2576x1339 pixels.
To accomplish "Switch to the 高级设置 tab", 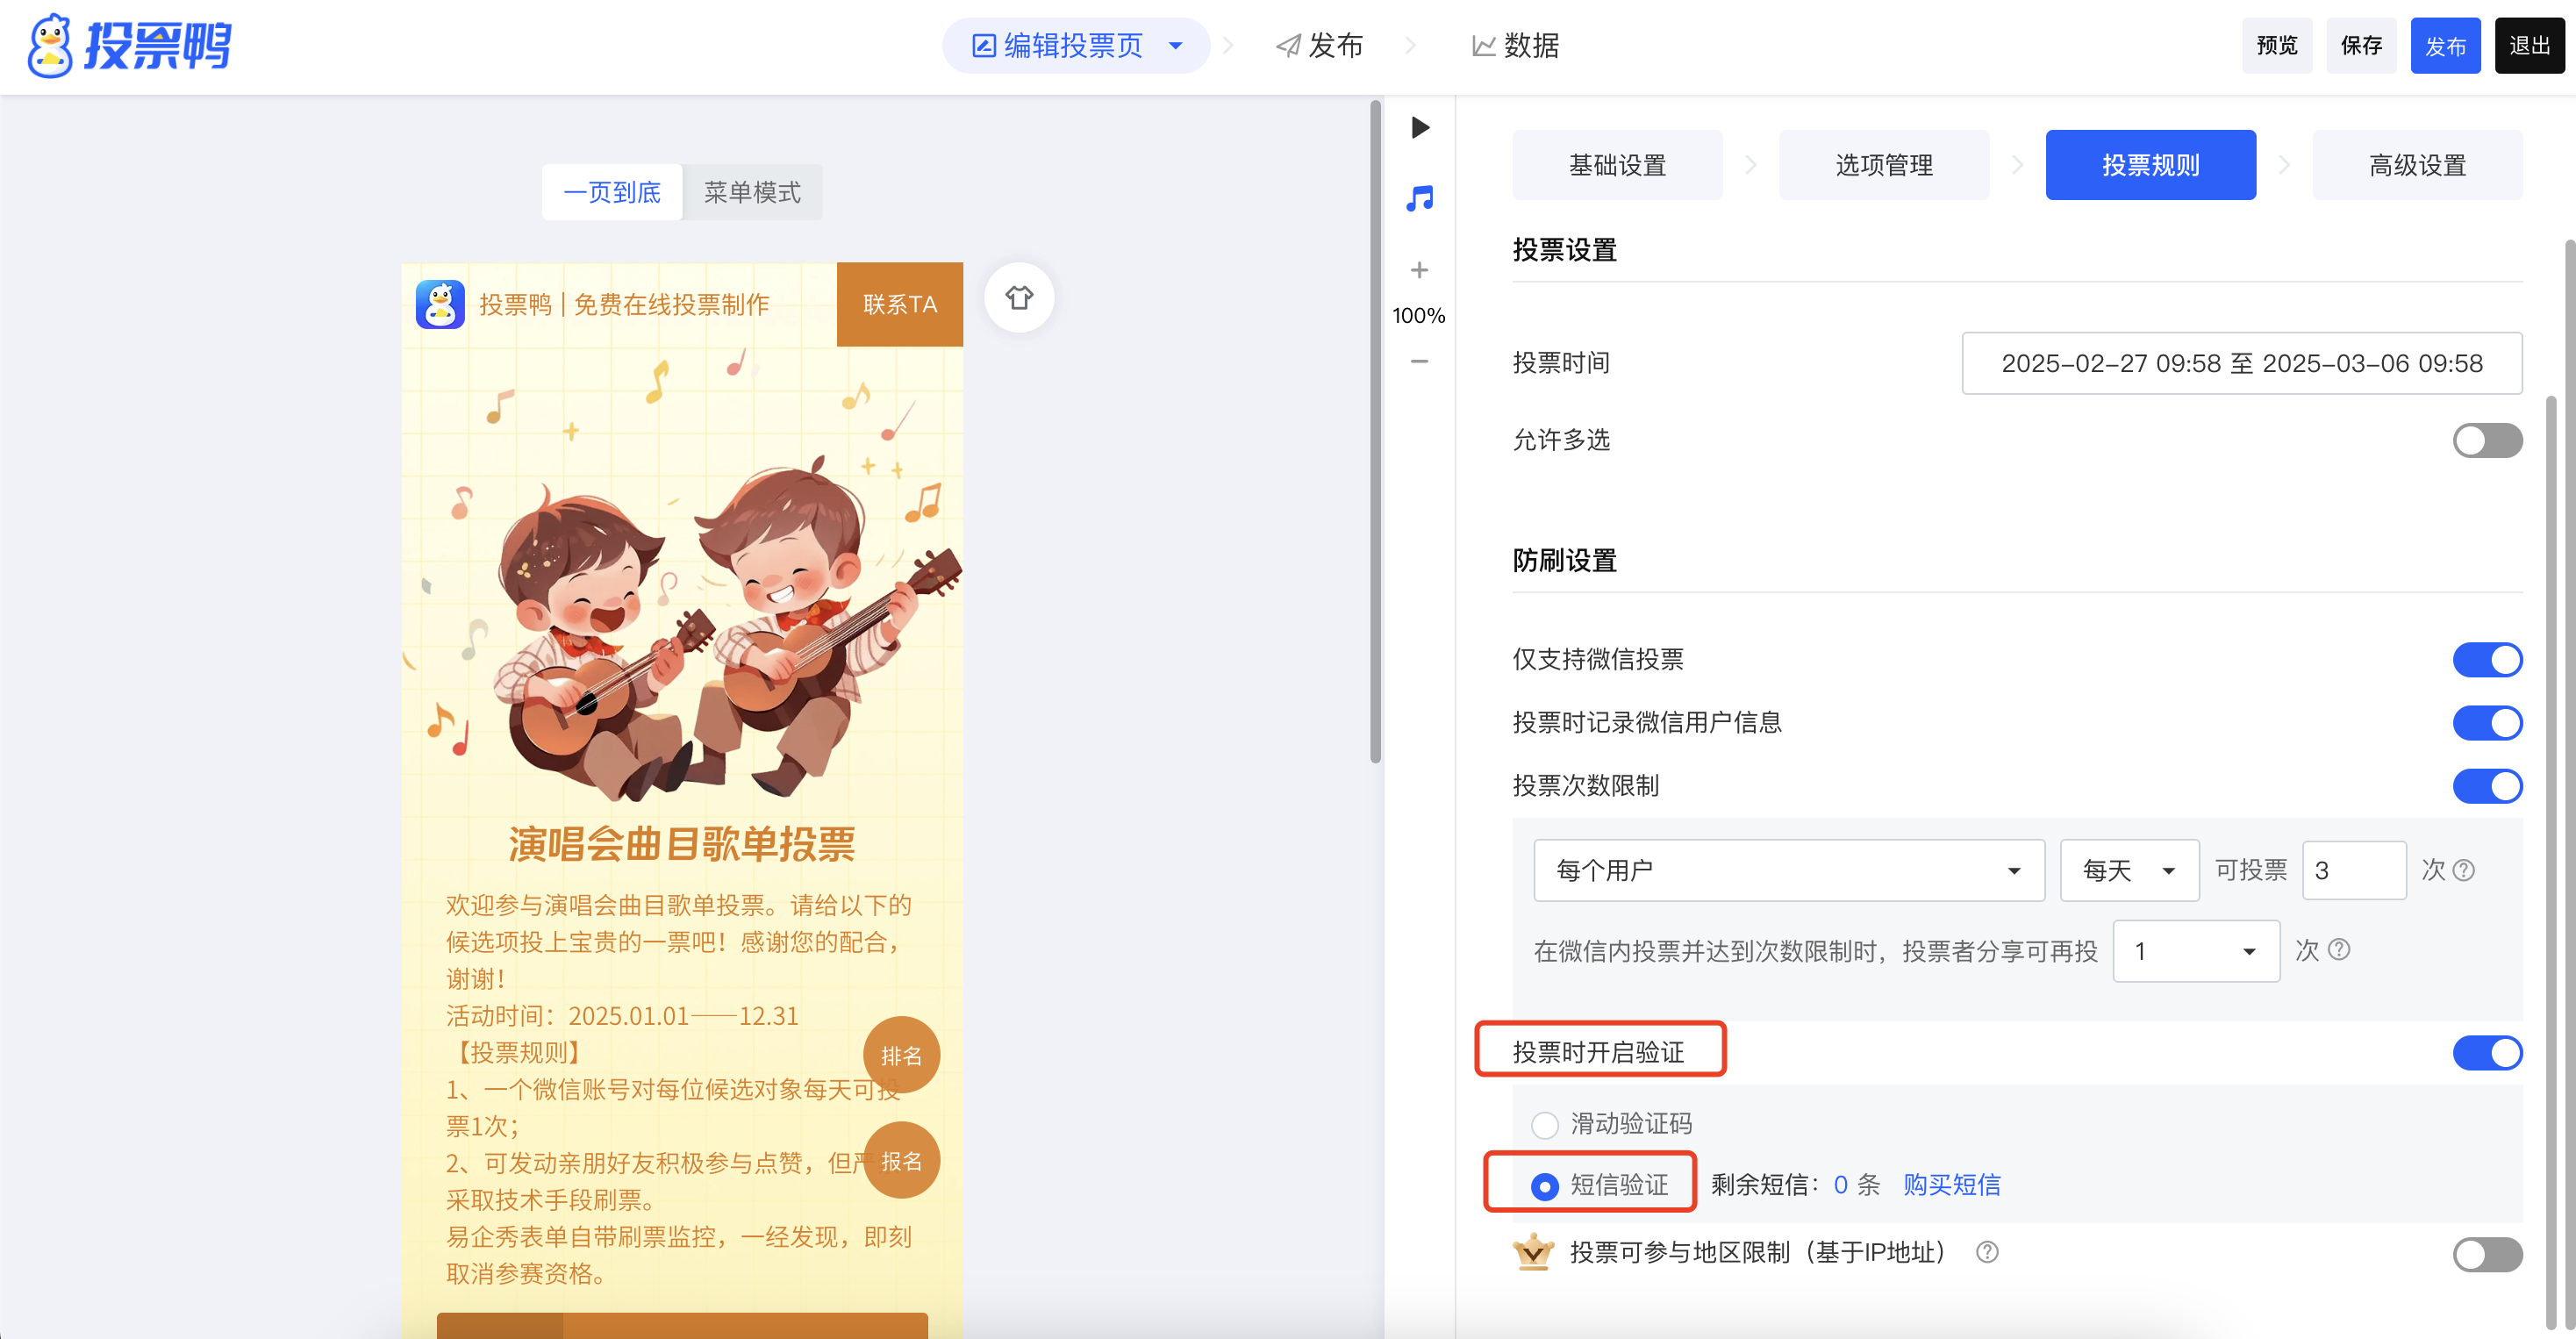I will point(2416,165).
